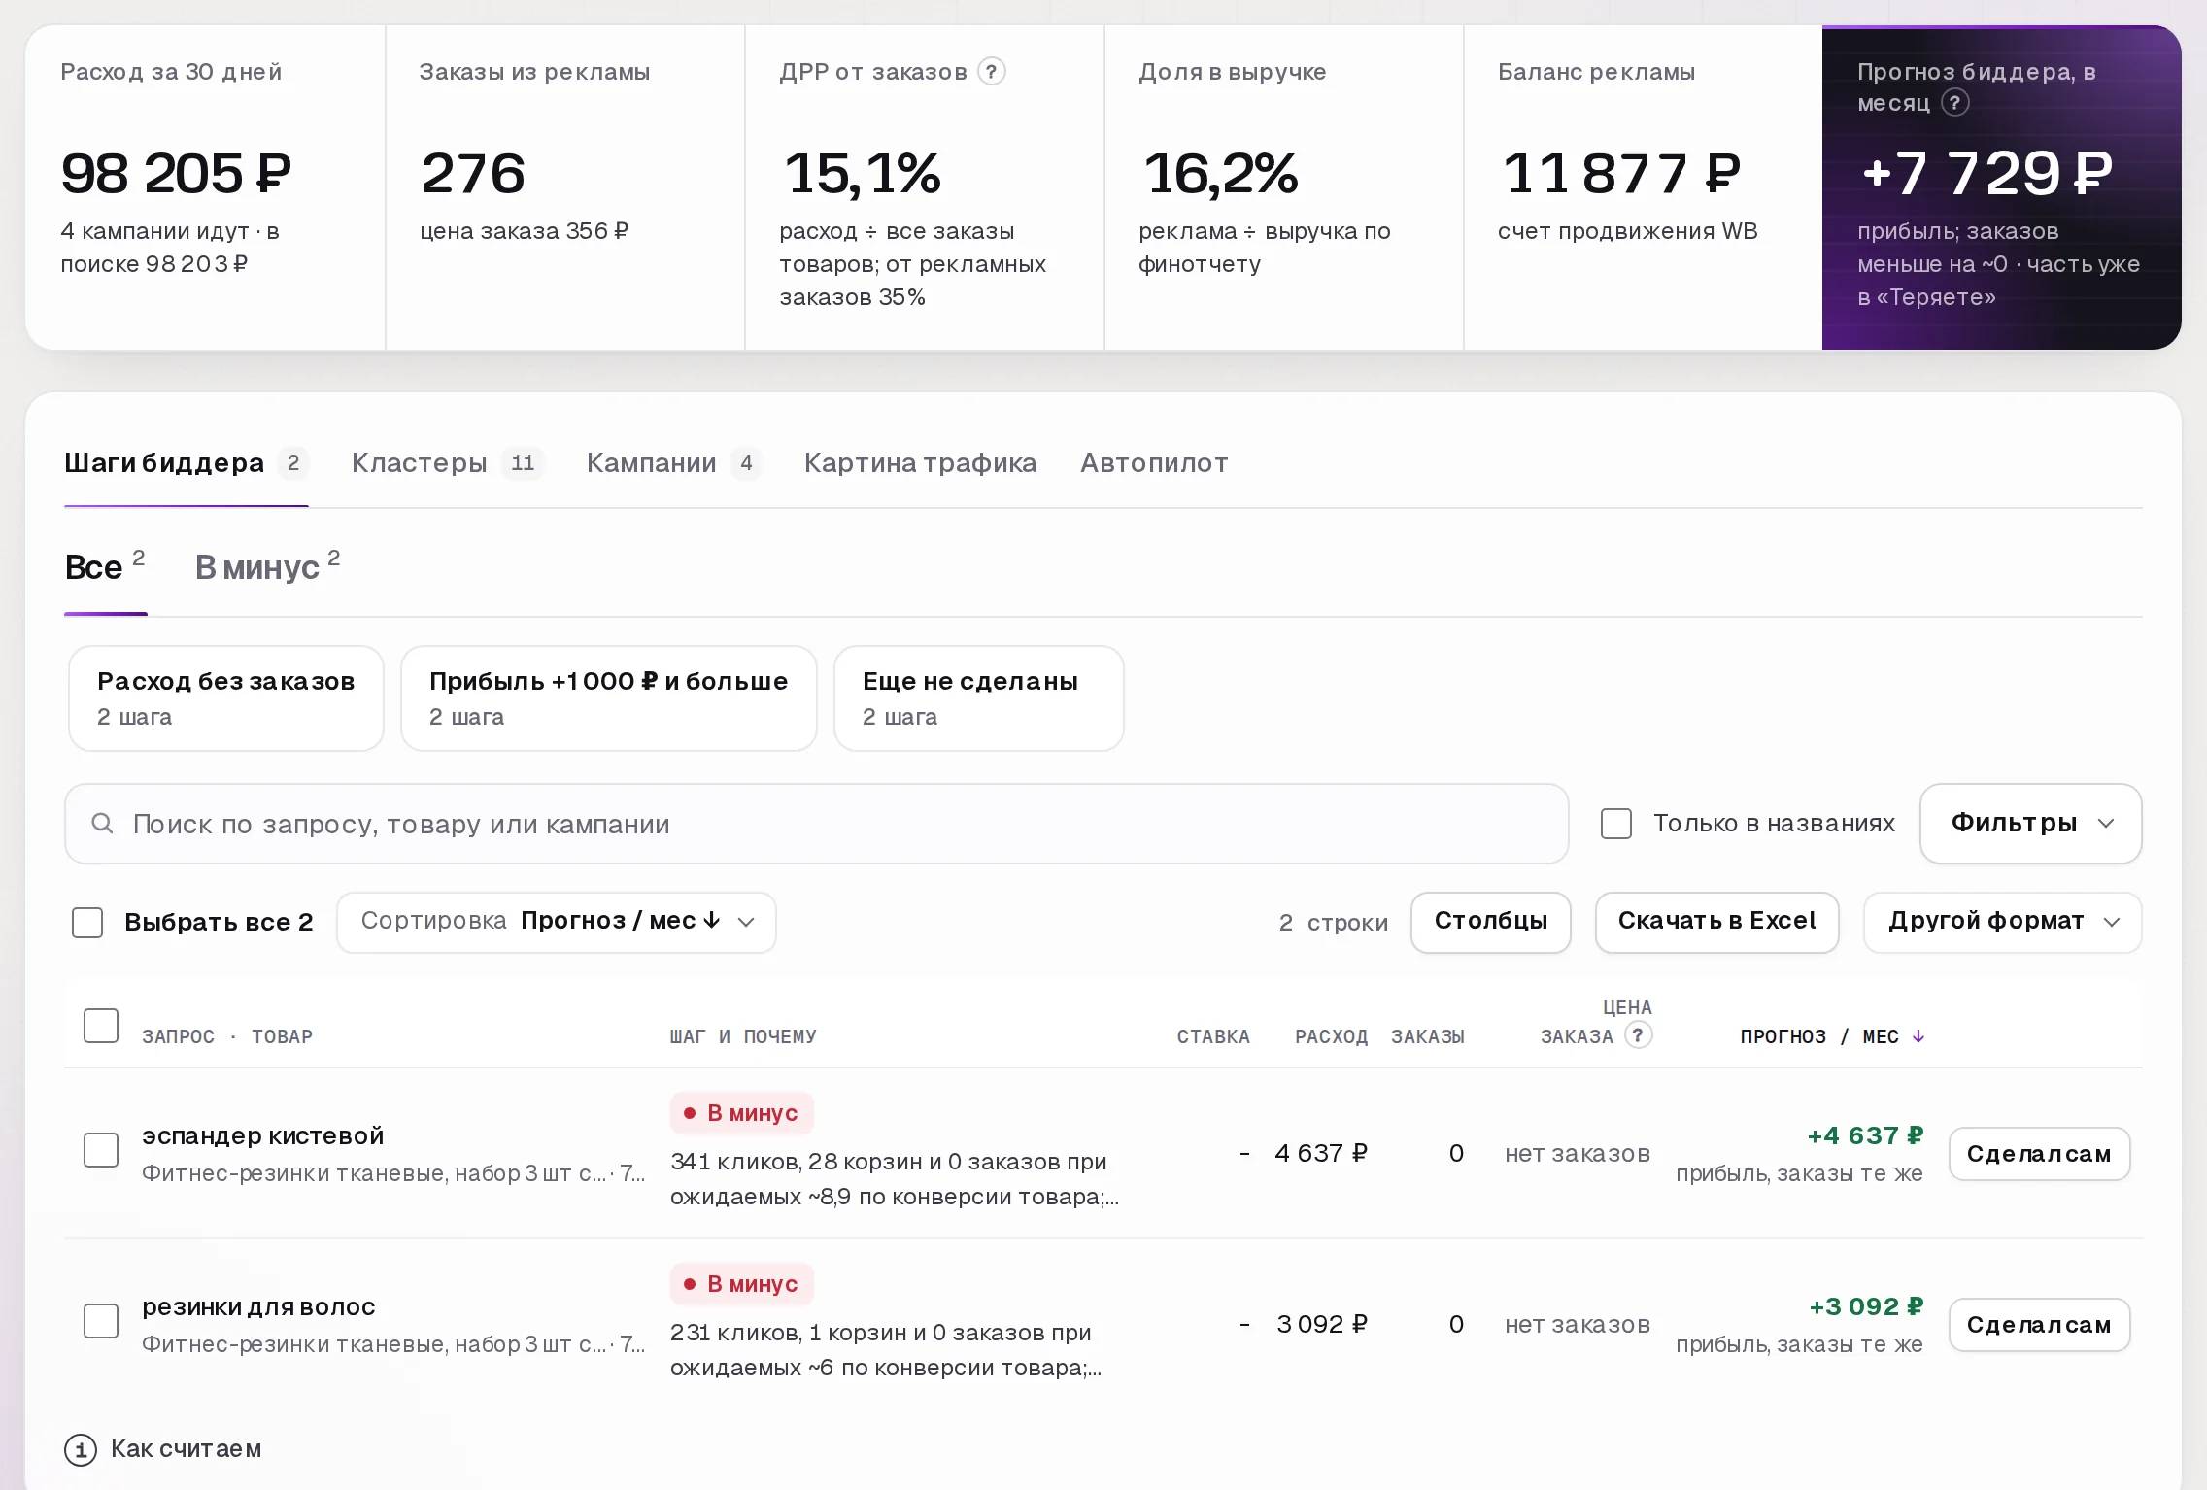The height and width of the screenshot is (1490, 2207).
Task: Open the Кластеры tab
Action: click(448, 463)
